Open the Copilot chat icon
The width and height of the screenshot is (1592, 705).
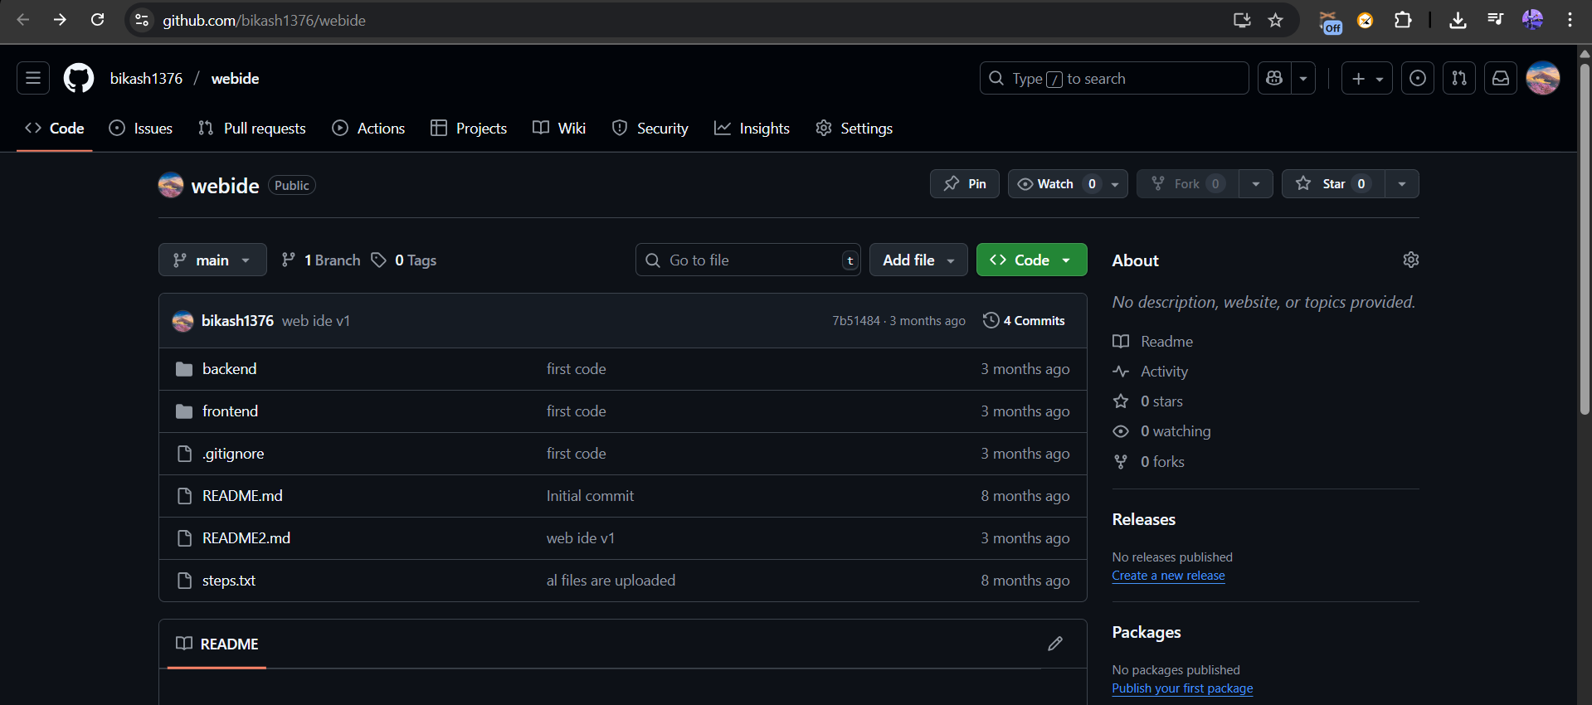[1274, 79]
